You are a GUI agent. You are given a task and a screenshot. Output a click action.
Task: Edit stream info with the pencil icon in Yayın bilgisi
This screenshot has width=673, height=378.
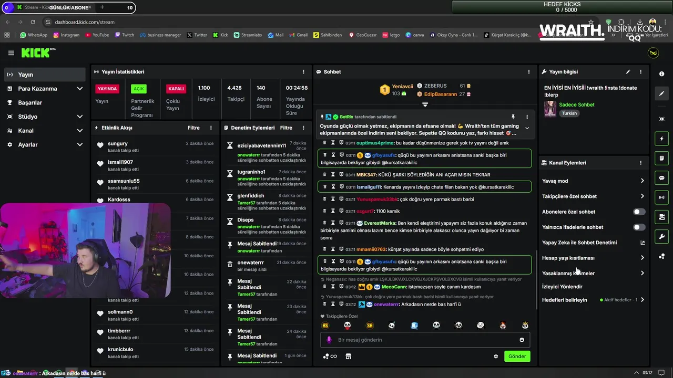click(x=628, y=72)
